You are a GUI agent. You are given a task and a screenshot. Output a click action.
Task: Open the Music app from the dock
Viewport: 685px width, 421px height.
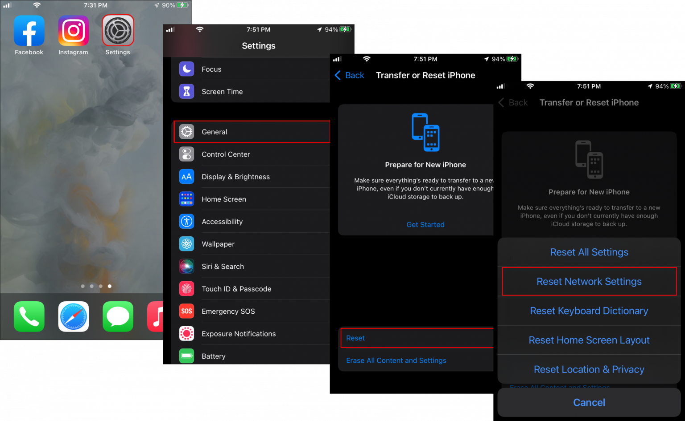[x=155, y=316]
